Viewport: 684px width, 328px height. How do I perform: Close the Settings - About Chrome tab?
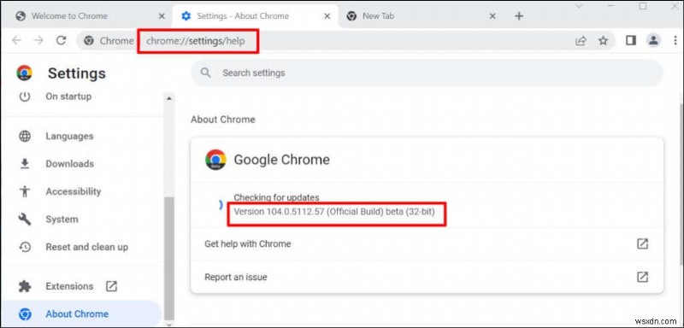click(327, 16)
